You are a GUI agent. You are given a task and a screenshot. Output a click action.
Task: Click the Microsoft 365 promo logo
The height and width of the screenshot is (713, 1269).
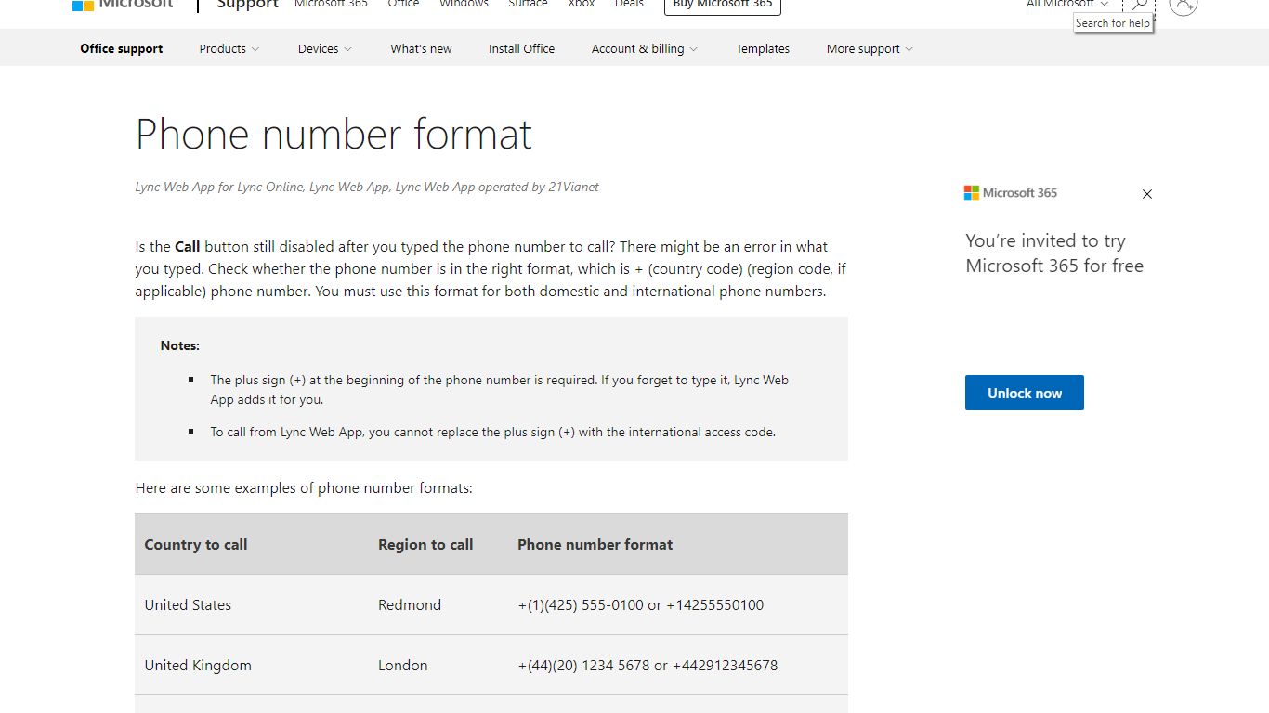pyautogui.click(x=1011, y=193)
